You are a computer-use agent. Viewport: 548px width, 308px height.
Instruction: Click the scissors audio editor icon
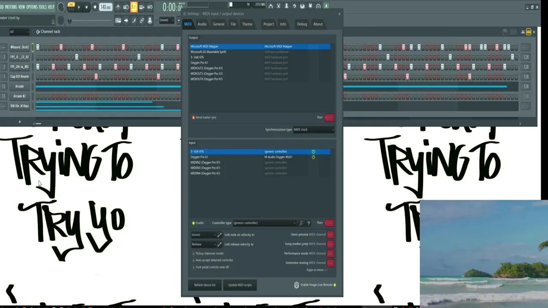click(279, 6)
